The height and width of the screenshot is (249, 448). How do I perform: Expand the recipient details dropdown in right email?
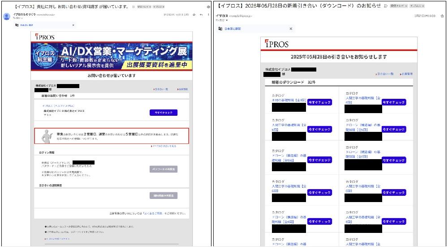coord(227,20)
